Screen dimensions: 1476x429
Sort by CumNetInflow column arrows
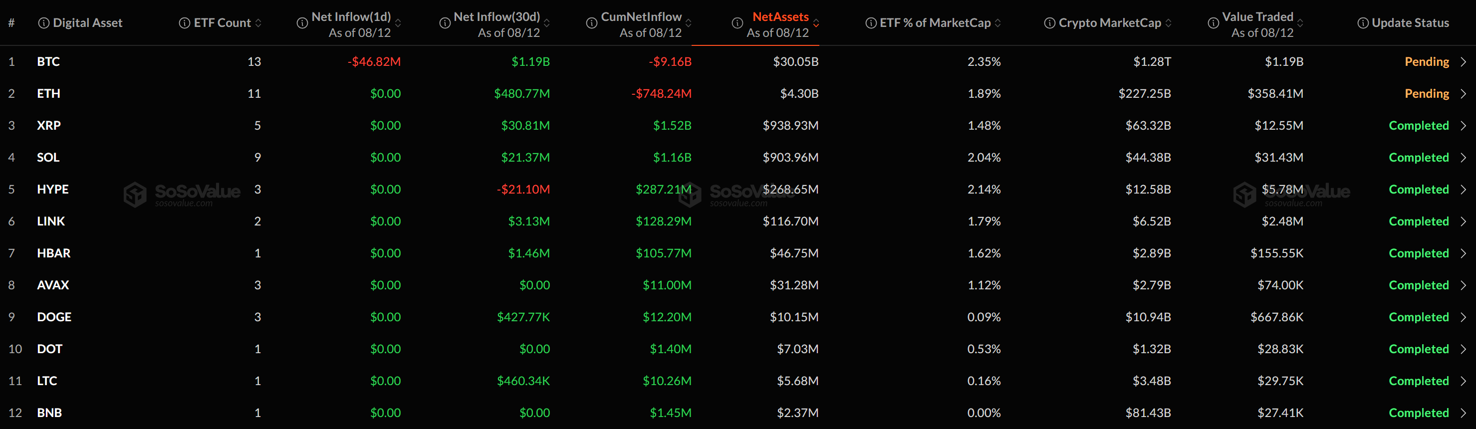pyautogui.click(x=689, y=23)
